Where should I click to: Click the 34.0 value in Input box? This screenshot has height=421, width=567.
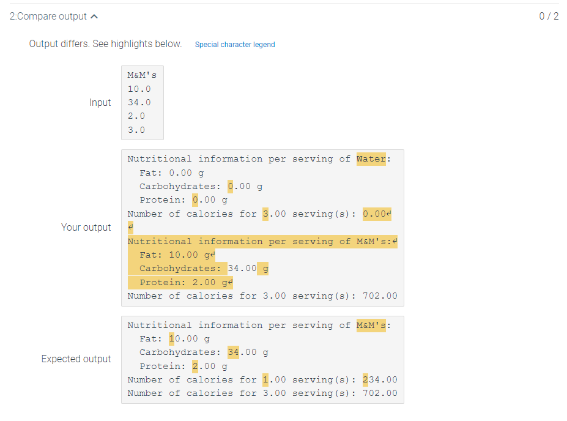point(139,102)
